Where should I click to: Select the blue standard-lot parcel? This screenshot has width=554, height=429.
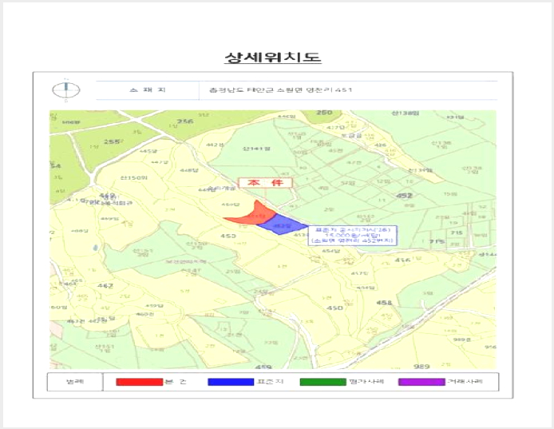pyautogui.click(x=281, y=224)
